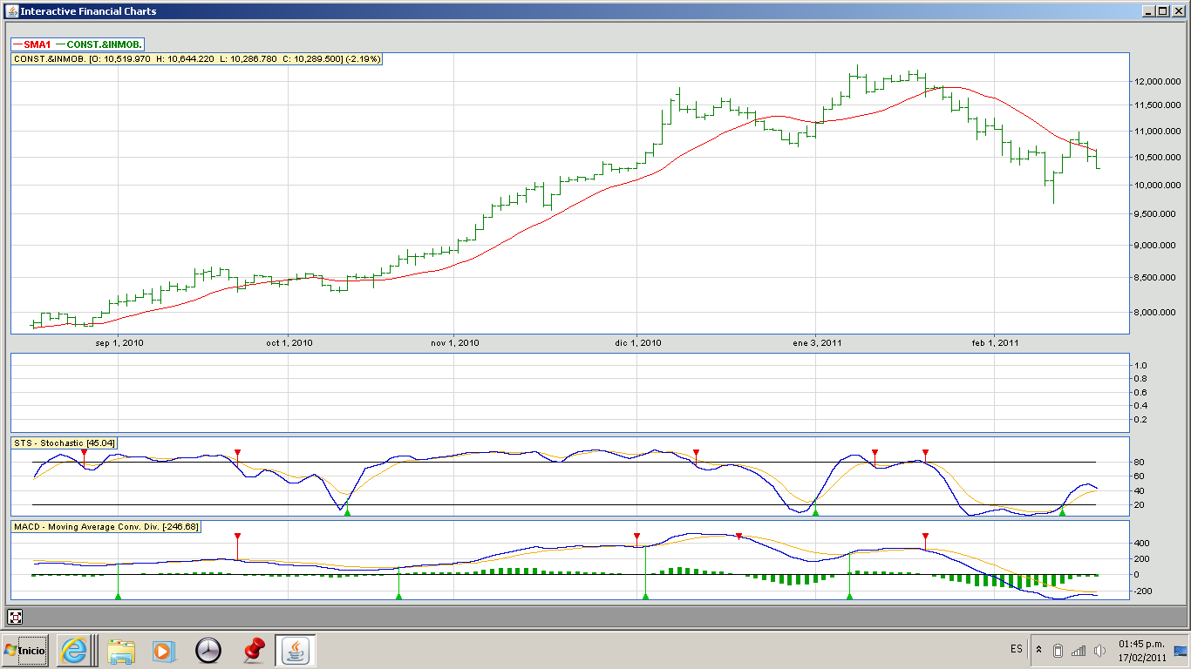The height and width of the screenshot is (669, 1191).
Task: Toggle the SMA1 legend entry
Action: [31, 44]
